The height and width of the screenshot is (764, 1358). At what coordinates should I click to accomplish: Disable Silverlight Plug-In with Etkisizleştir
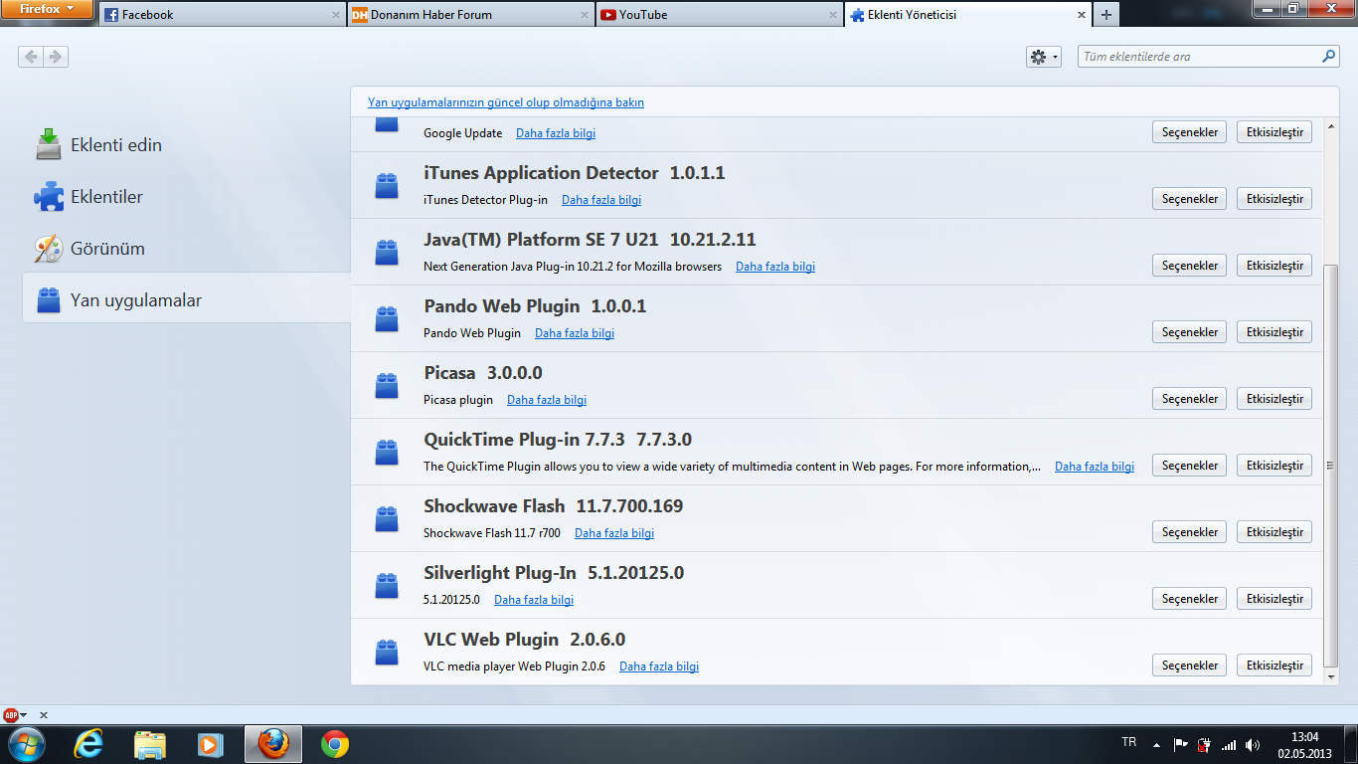(1274, 599)
